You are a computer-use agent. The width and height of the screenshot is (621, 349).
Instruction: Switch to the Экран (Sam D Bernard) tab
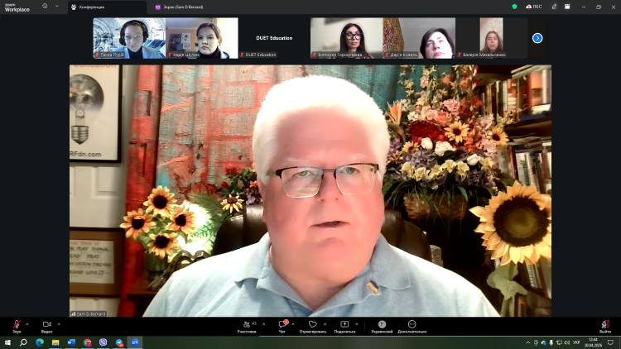(x=180, y=7)
